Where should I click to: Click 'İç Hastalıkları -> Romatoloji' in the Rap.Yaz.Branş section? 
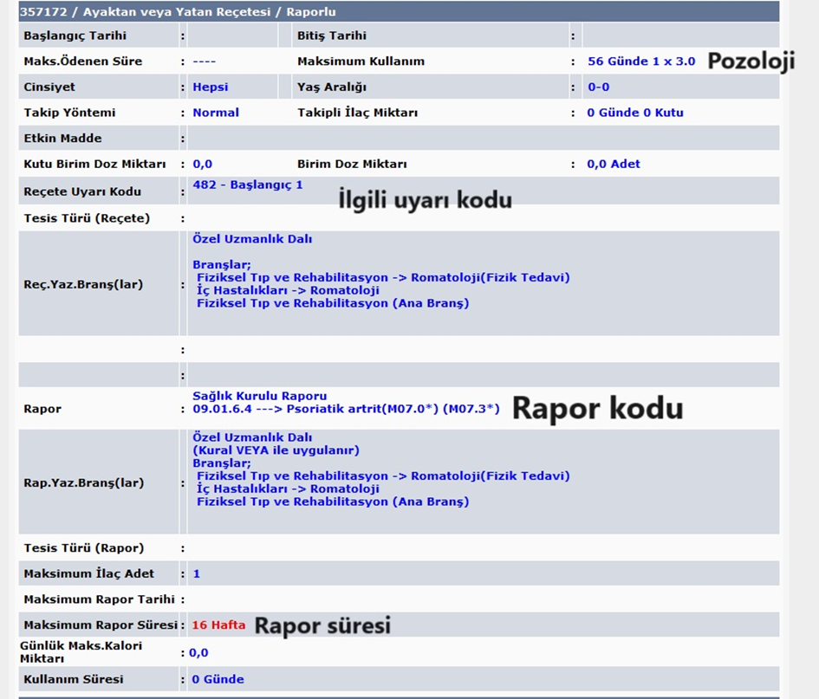click(288, 489)
